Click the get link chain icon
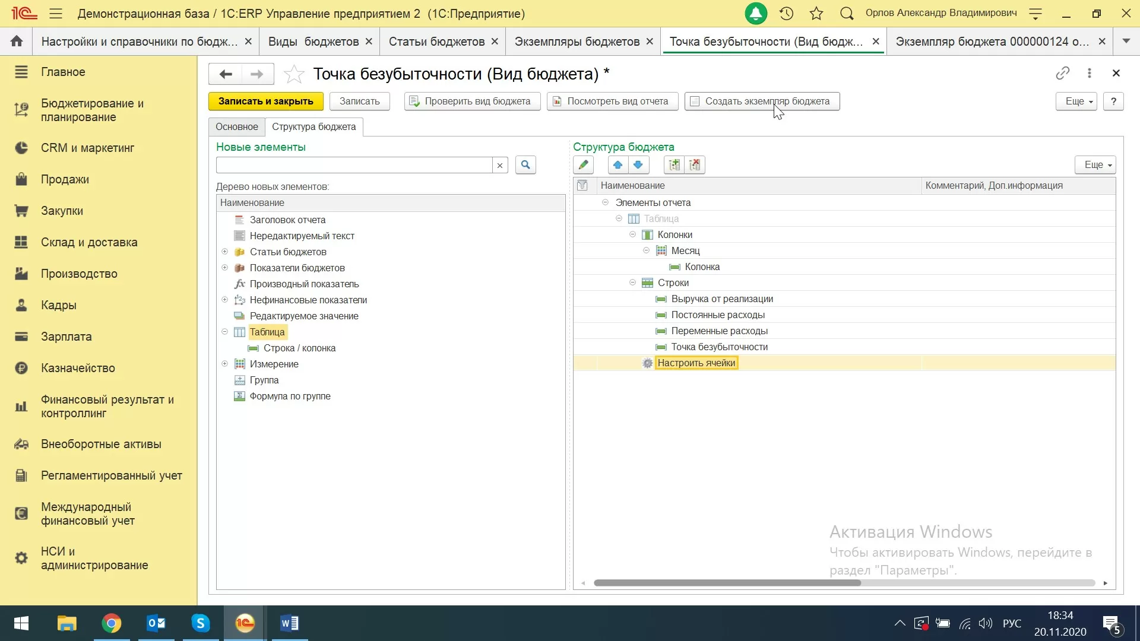 pos(1062,73)
